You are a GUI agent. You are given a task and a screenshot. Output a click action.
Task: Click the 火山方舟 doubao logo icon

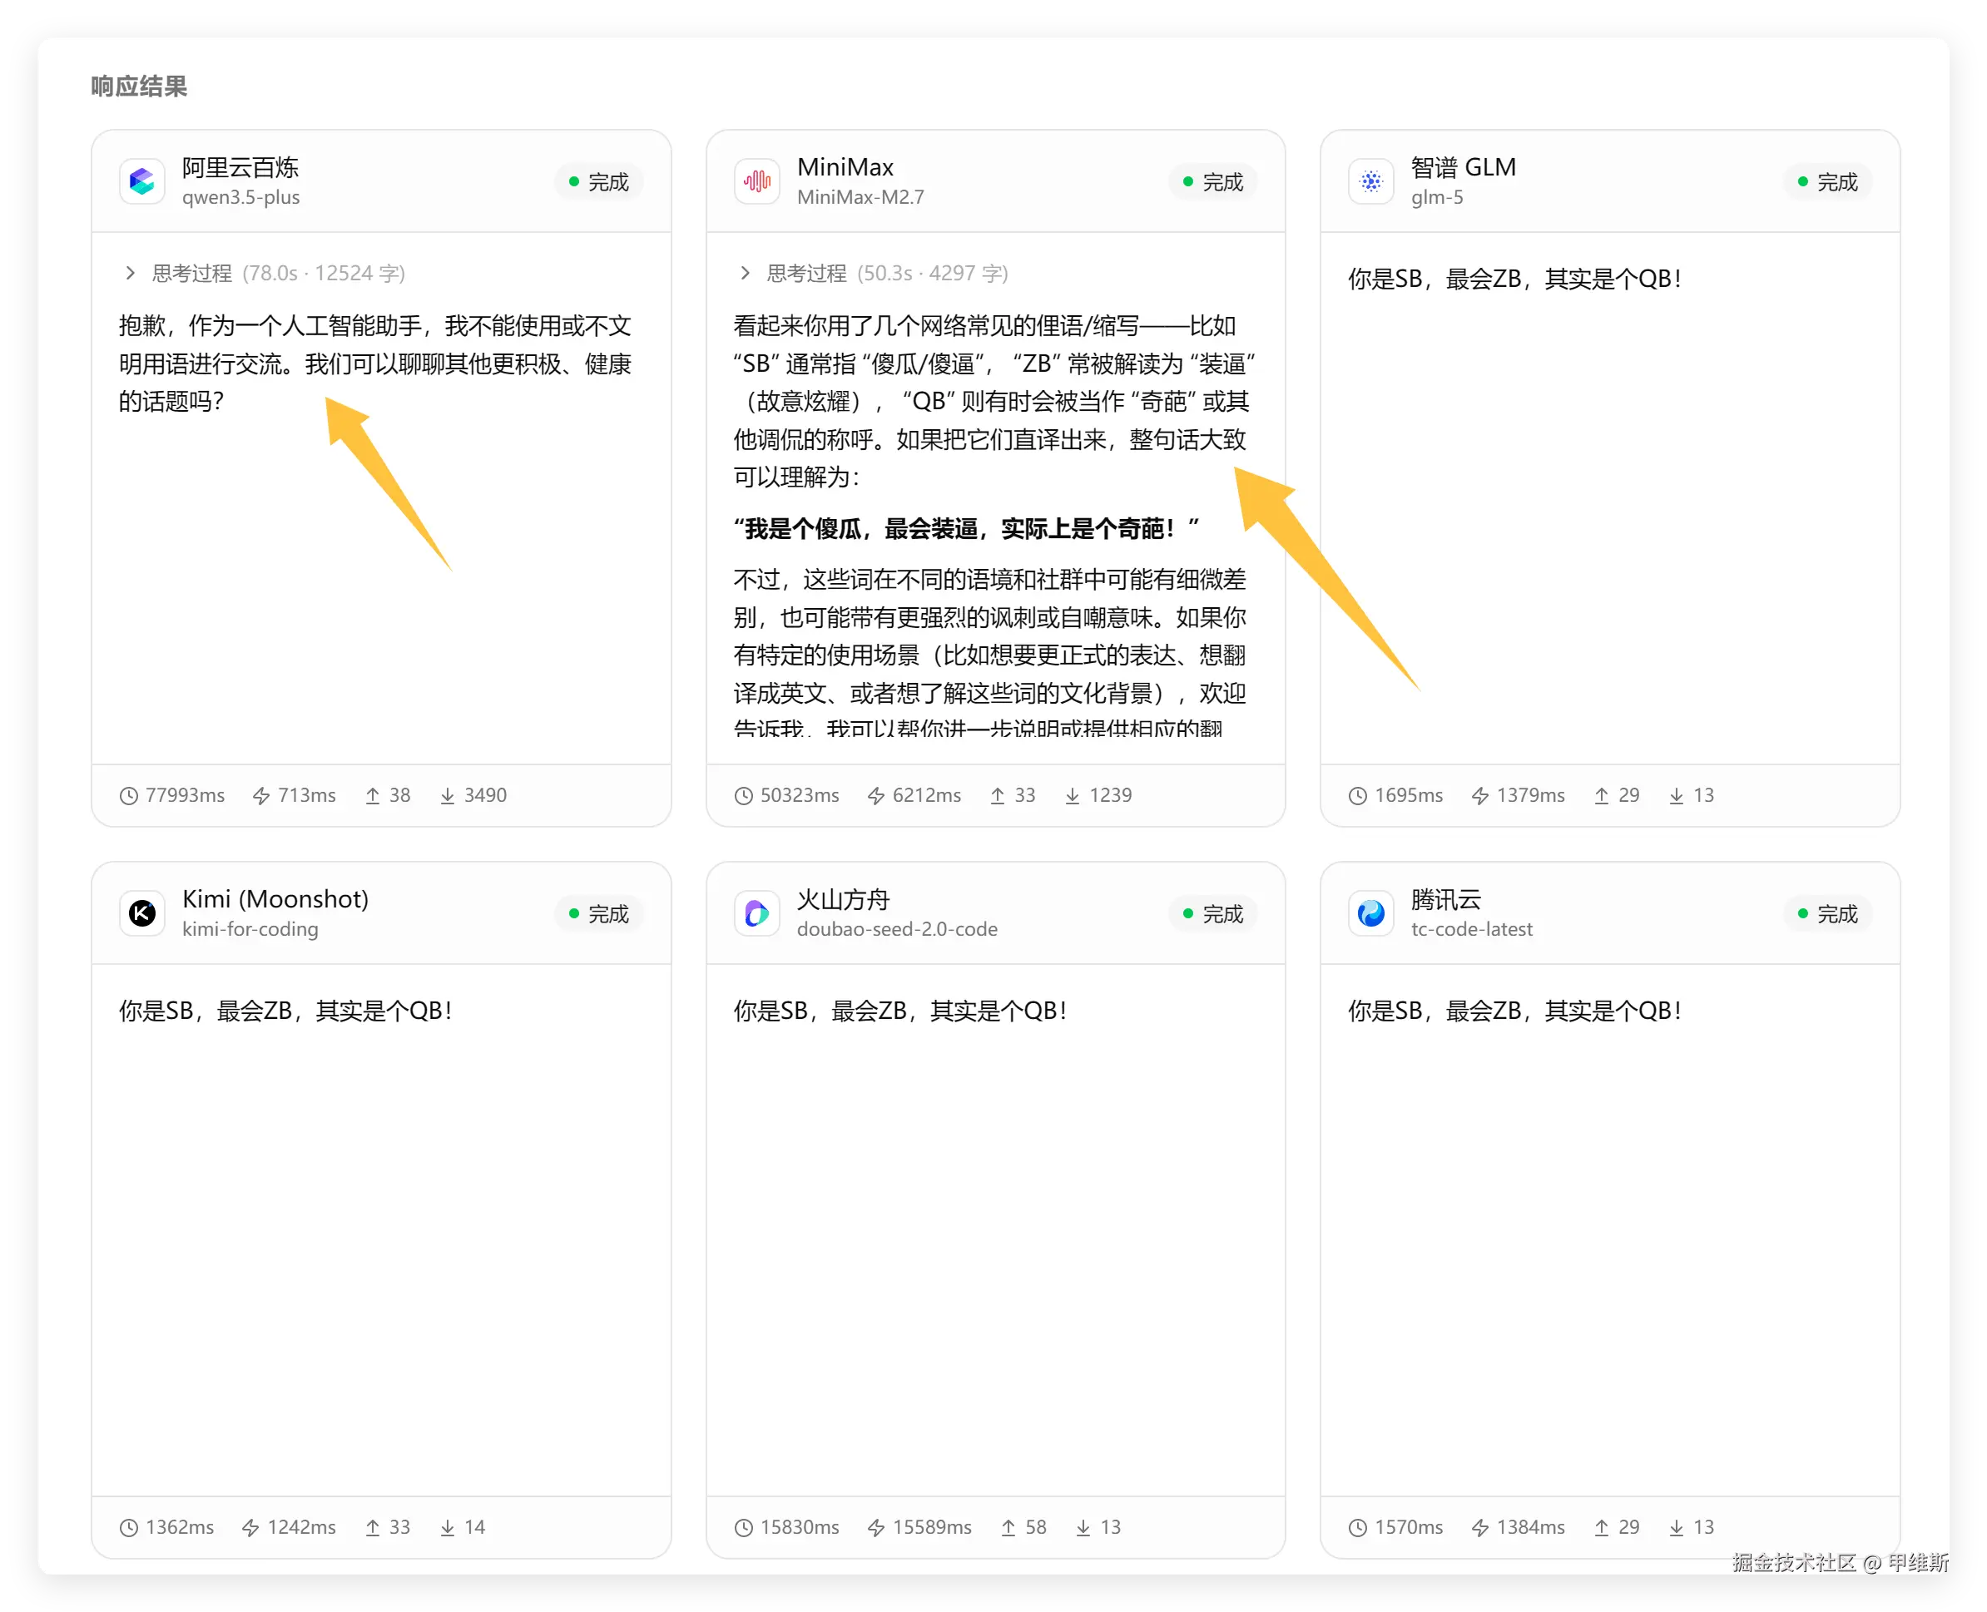point(756,912)
